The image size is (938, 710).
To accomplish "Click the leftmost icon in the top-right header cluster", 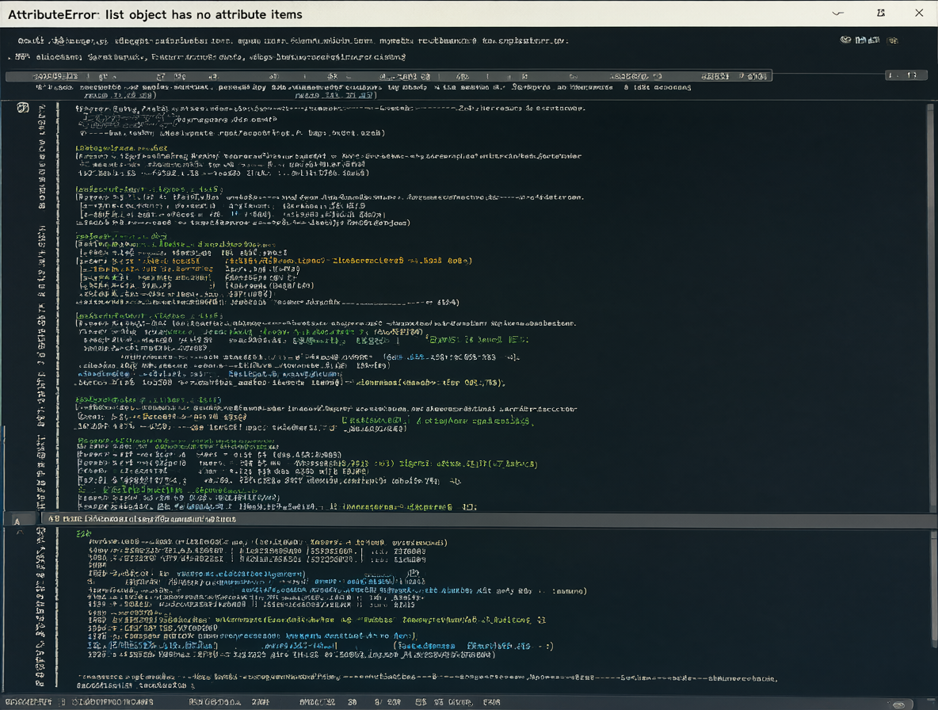I will point(845,40).
